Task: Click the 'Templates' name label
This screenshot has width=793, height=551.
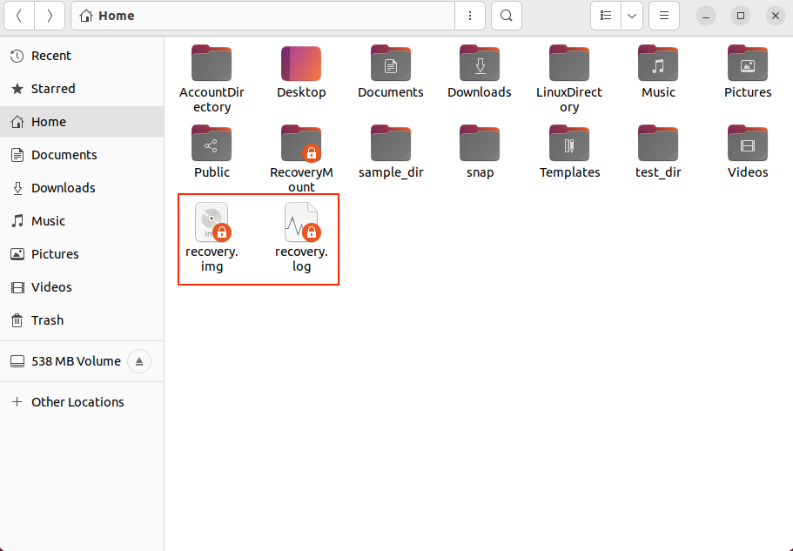Action: point(569,172)
